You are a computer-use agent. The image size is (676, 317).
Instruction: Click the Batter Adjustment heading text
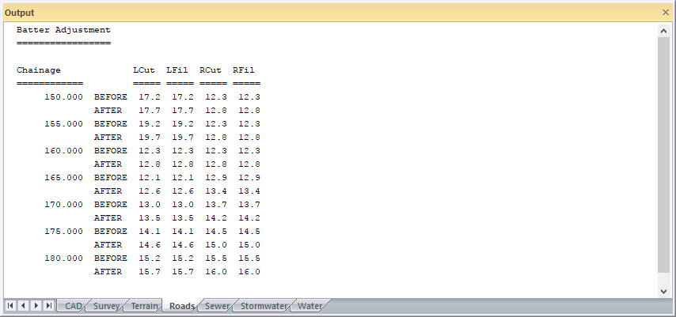[63, 30]
